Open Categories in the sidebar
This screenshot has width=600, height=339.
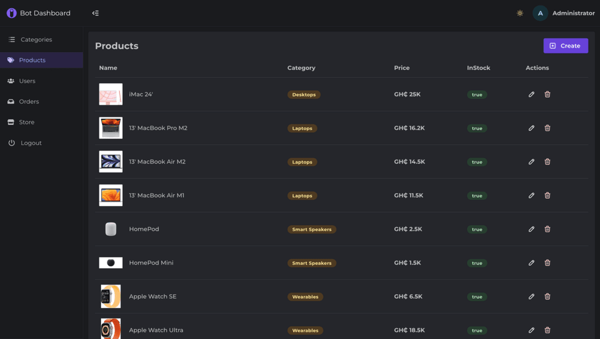coord(41,39)
